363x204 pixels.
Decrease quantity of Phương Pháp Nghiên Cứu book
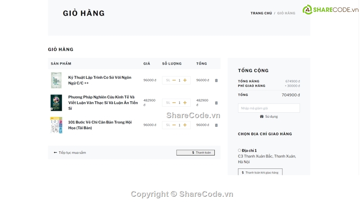point(174,103)
